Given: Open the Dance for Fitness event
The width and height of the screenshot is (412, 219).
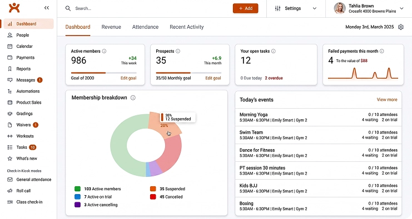Looking at the screenshot, I should click(x=318, y=152).
